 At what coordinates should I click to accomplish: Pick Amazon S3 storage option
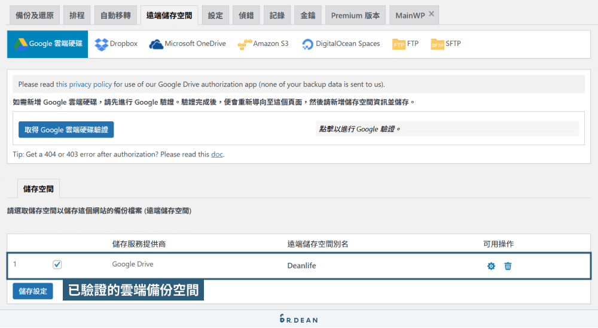(263, 44)
